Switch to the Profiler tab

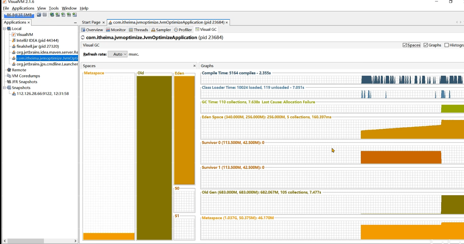click(x=183, y=30)
